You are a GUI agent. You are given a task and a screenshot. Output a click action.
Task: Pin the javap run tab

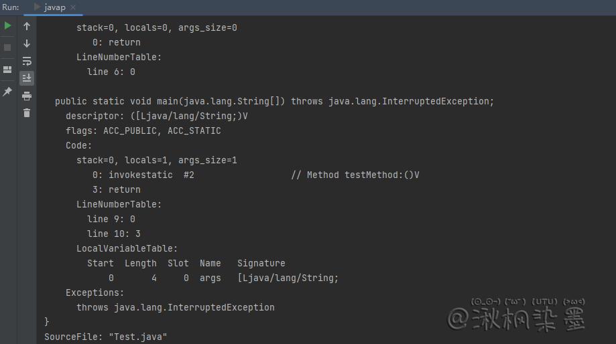(x=7, y=92)
